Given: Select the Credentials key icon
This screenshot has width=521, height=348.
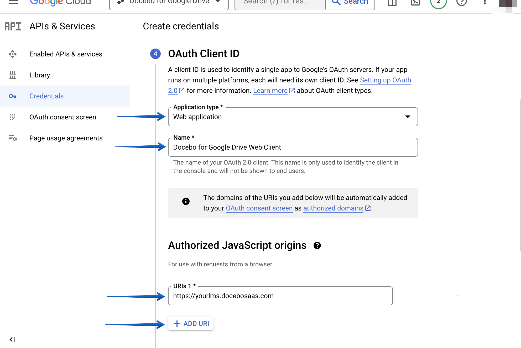Looking at the screenshot, I should tap(13, 96).
